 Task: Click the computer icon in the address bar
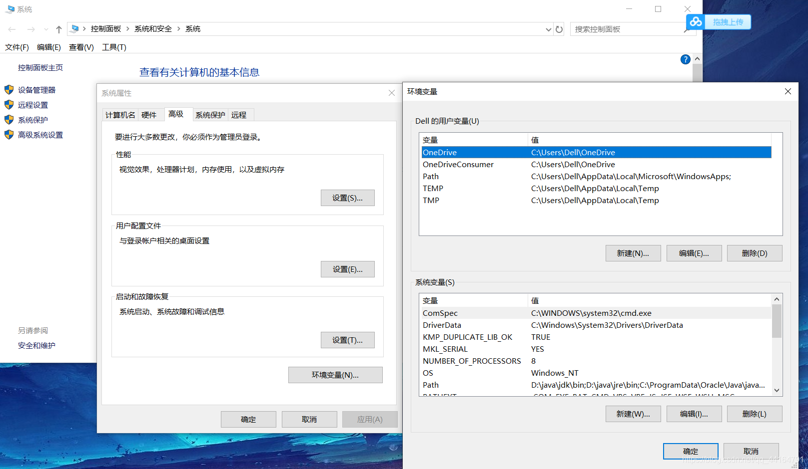point(74,28)
